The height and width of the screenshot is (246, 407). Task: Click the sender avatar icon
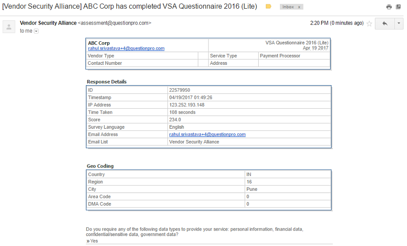point(9,27)
